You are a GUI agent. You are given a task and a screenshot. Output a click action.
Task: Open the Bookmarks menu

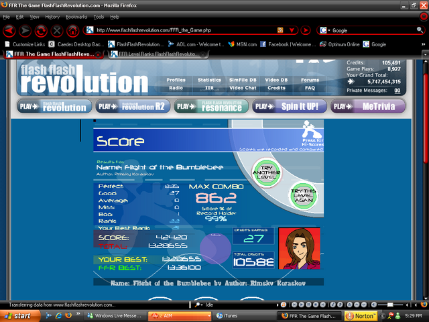(x=76, y=16)
